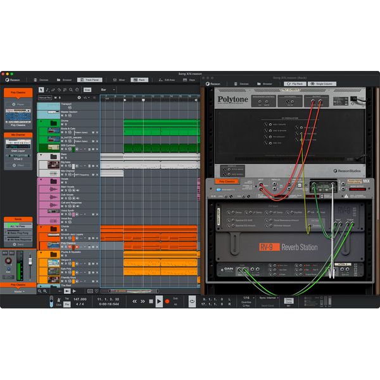Mute the Main Vocals track
The width and height of the screenshot is (380, 380).
point(62,191)
